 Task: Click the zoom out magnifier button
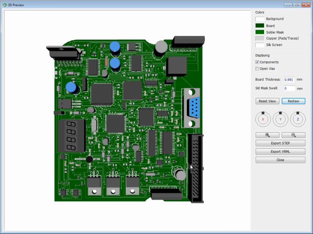click(293, 135)
